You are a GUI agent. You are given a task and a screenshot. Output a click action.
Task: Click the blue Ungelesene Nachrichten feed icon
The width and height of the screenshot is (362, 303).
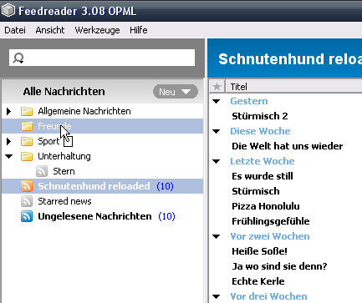(27, 216)
